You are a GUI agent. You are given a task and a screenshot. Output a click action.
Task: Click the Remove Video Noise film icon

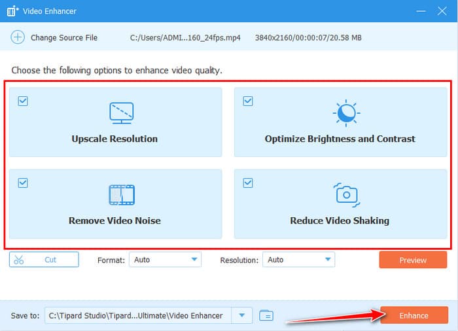(x=121, y=195)
